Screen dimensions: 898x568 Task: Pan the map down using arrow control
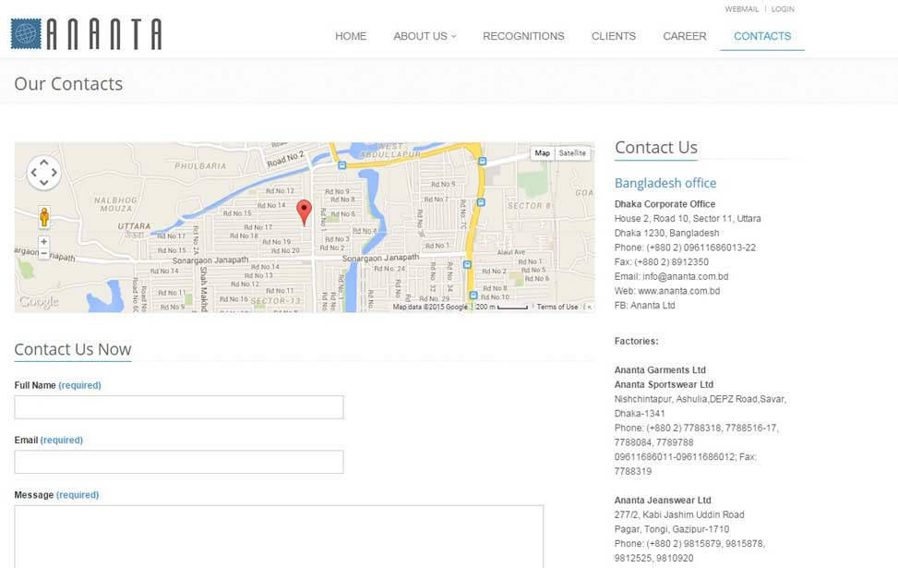(43, 183)
